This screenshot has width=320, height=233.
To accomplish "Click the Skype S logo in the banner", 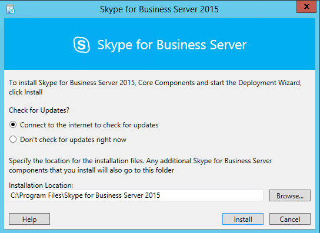I will (81, 45).
